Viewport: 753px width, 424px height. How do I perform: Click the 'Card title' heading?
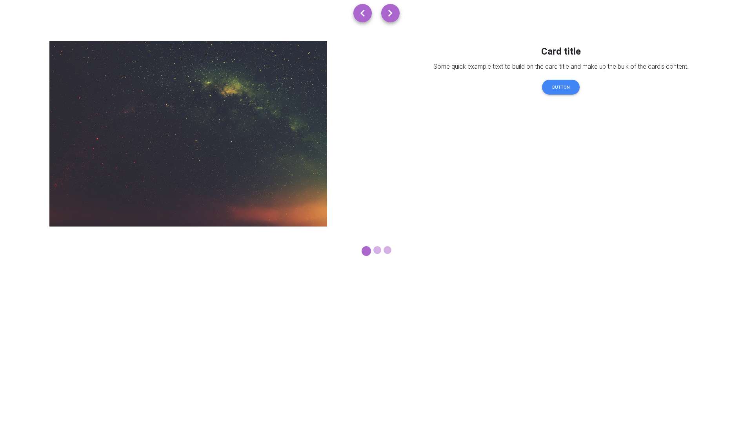tap(561, 51)
